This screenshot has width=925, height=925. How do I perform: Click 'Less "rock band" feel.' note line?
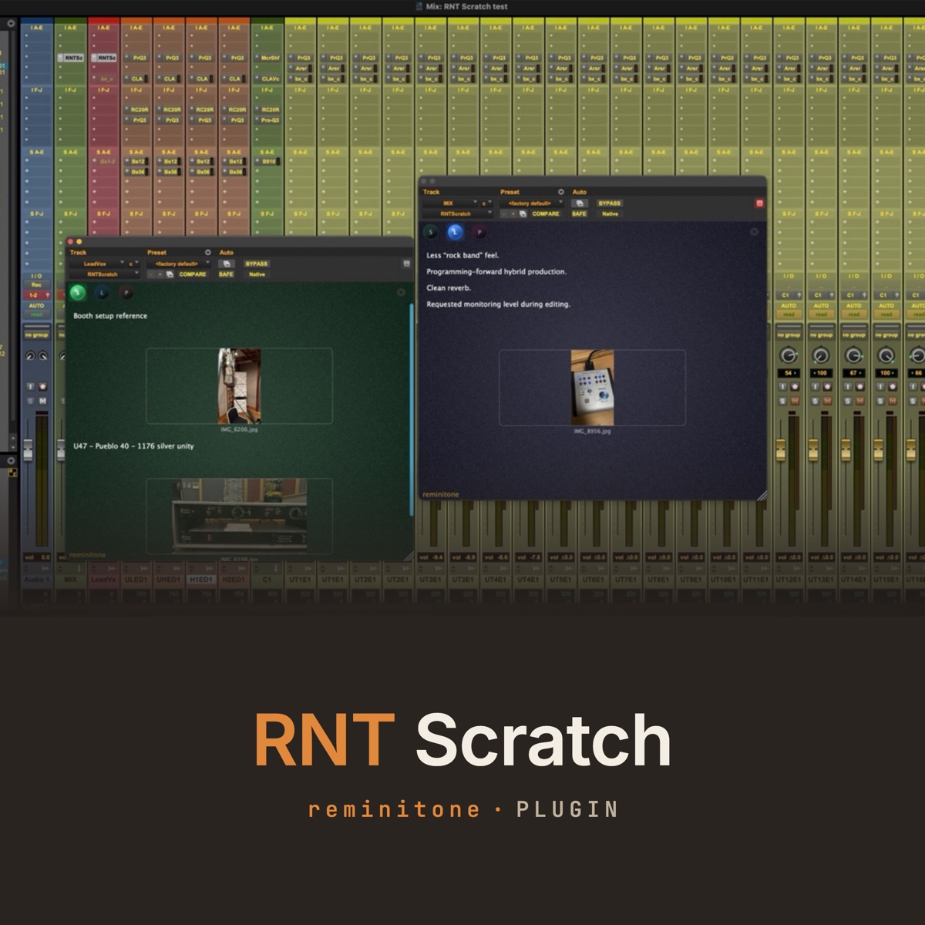[x=462, y=255]
